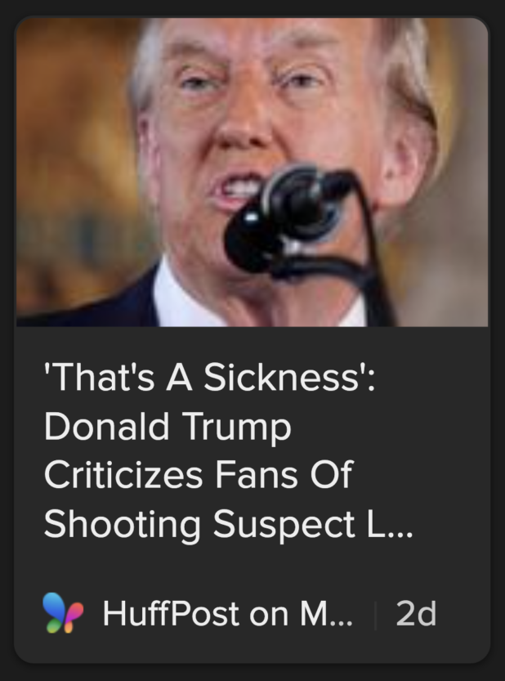Image resolution: width=505 pixels, height=681 pixels.
Task: Open the HuffPost on M... source label
Action: (x=227, y=614)
